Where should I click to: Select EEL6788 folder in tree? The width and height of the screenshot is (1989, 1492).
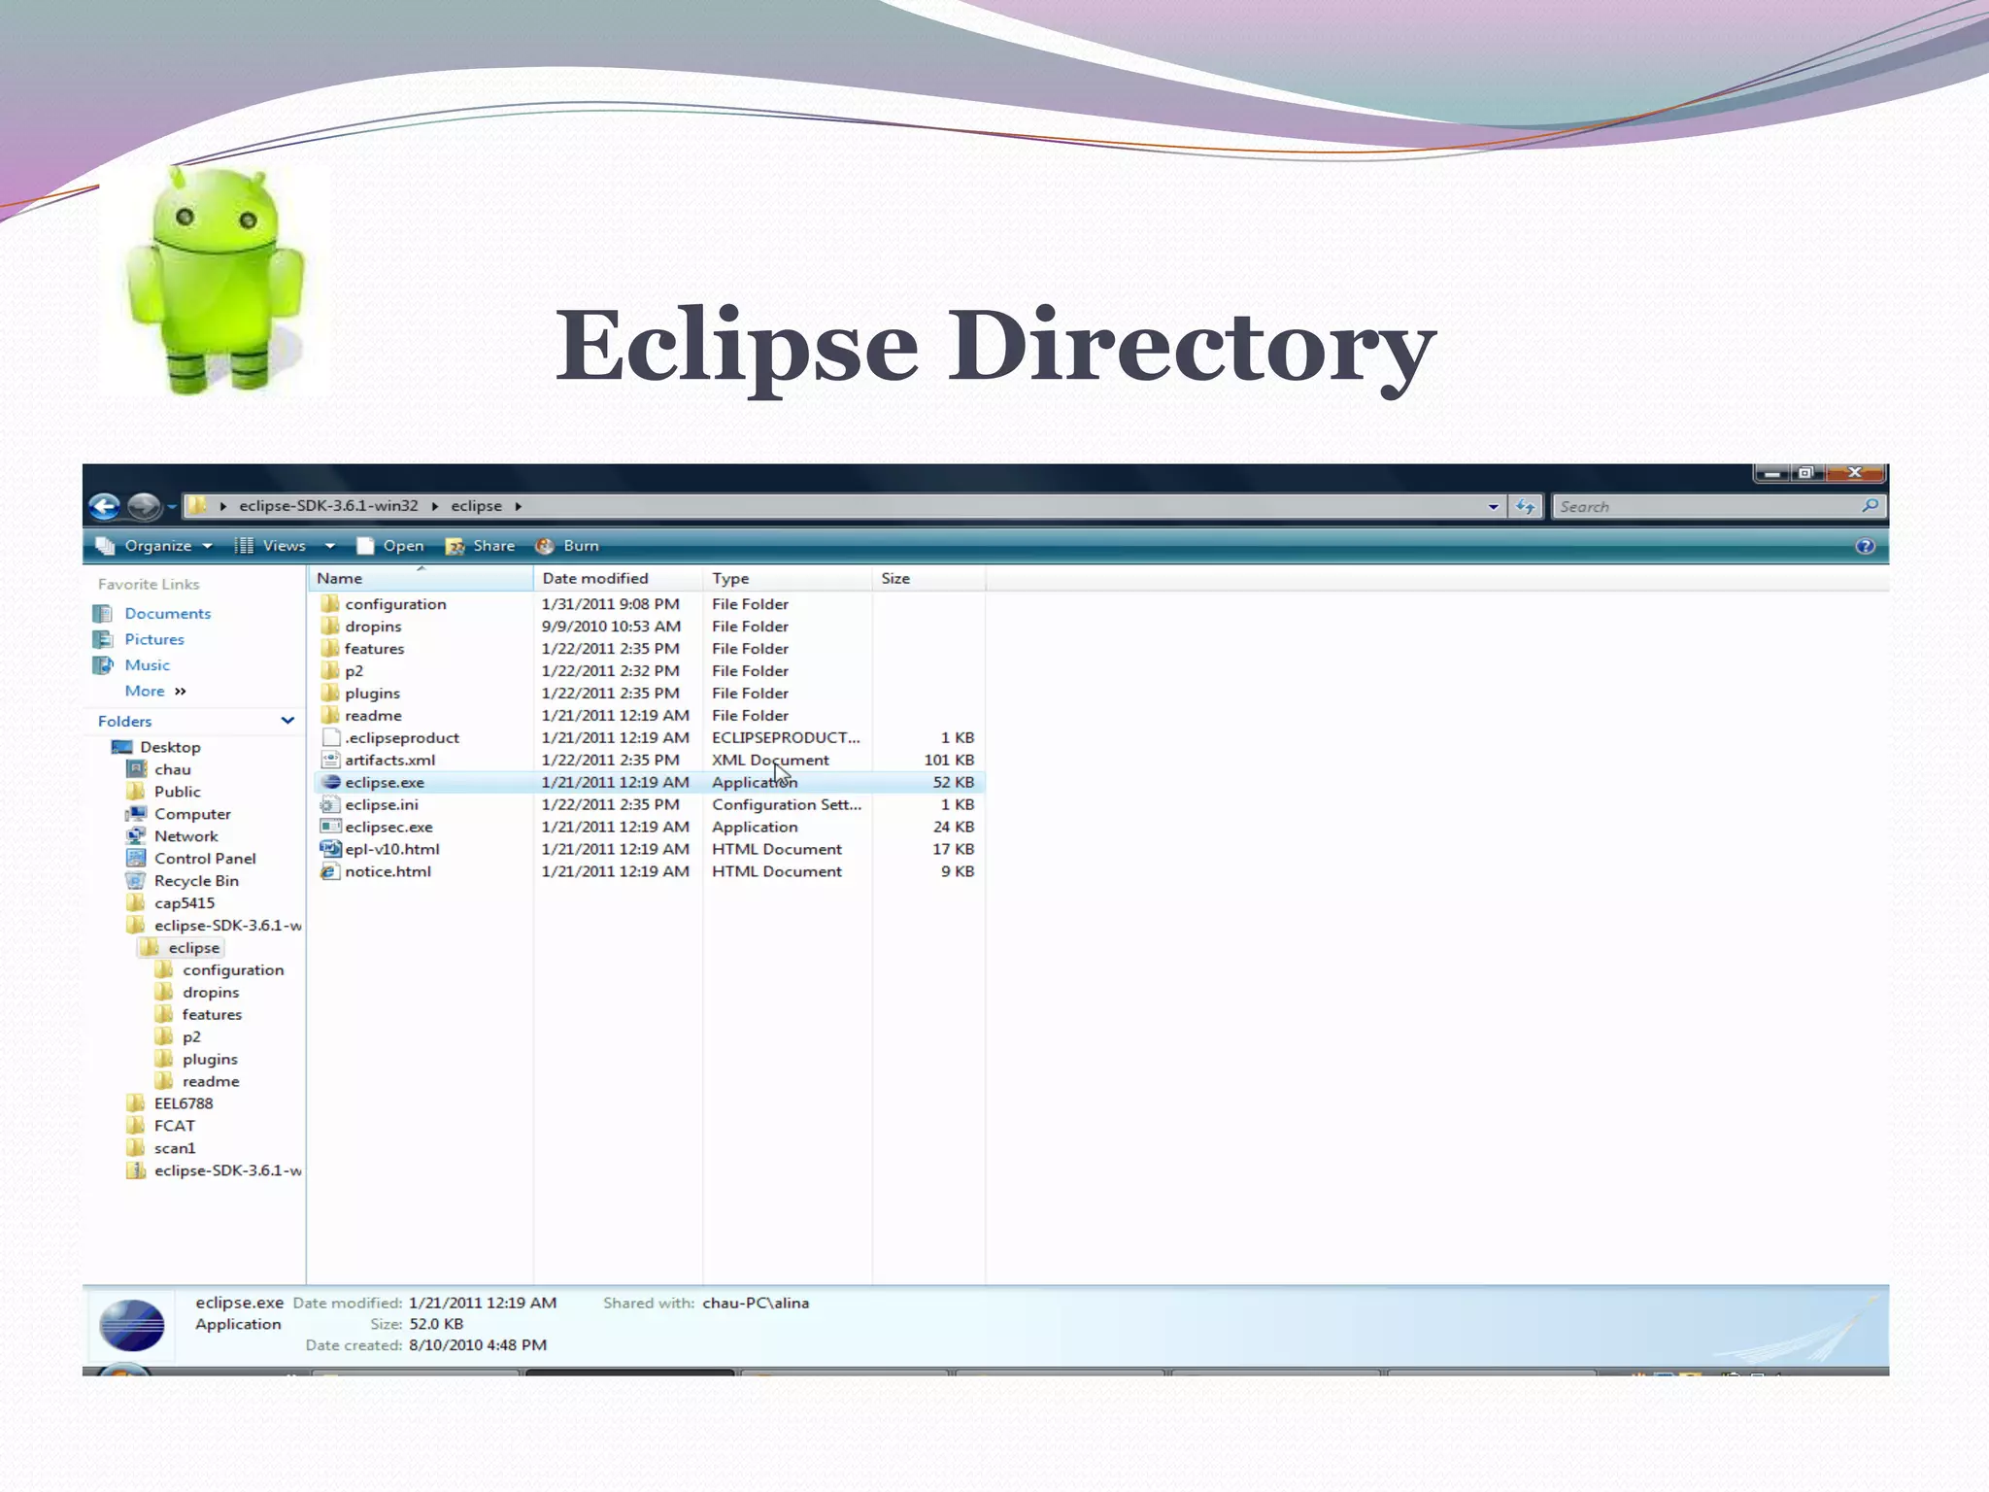183,1103
